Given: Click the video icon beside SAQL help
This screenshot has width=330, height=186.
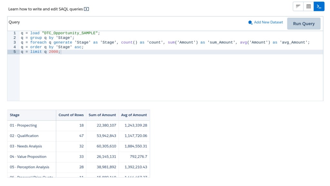Looking at the screenshot, I should (x=86, y=9).
